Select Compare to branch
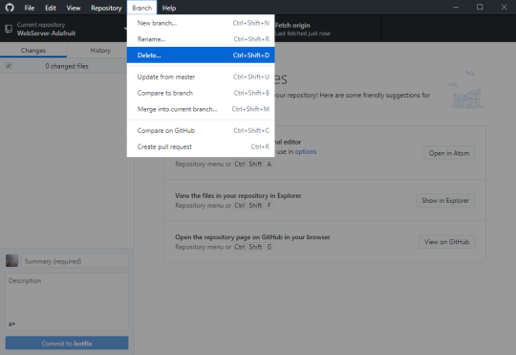Image resolution: width=516 pixels, height=355 pixels. pos(201,93)
